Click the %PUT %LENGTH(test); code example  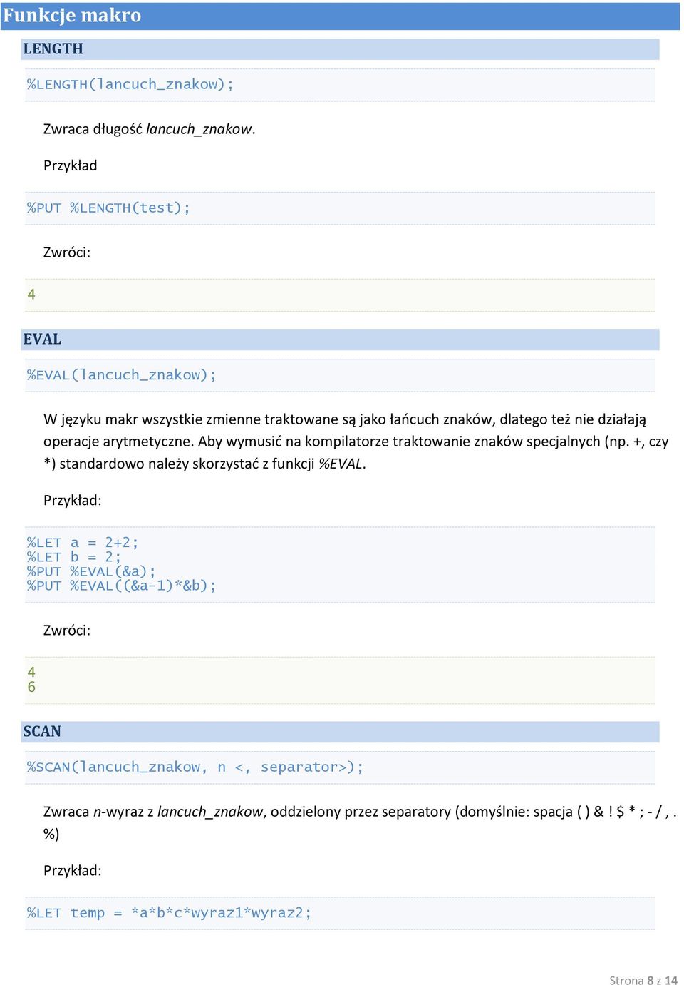click(108, 208)
